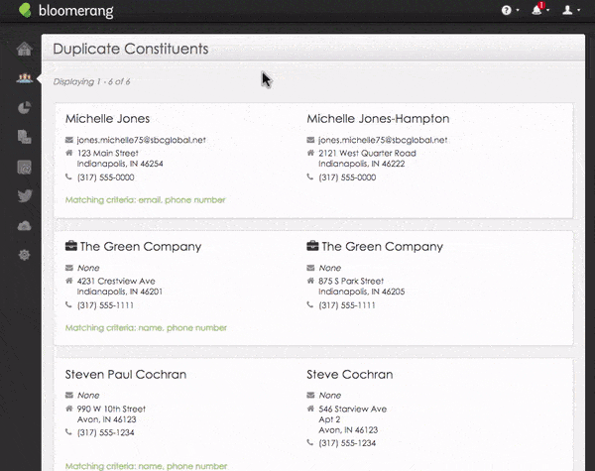This screenshot has width=595, height=471.
Task: Open the email @ icon in the sidebar
Action: [x=24, y=167]
